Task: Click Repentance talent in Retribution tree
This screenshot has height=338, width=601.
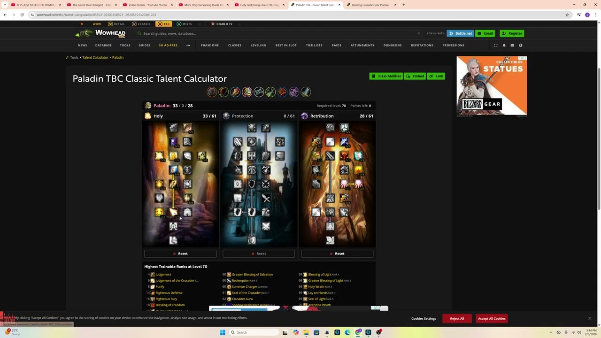Action: [x=330, y=212]
